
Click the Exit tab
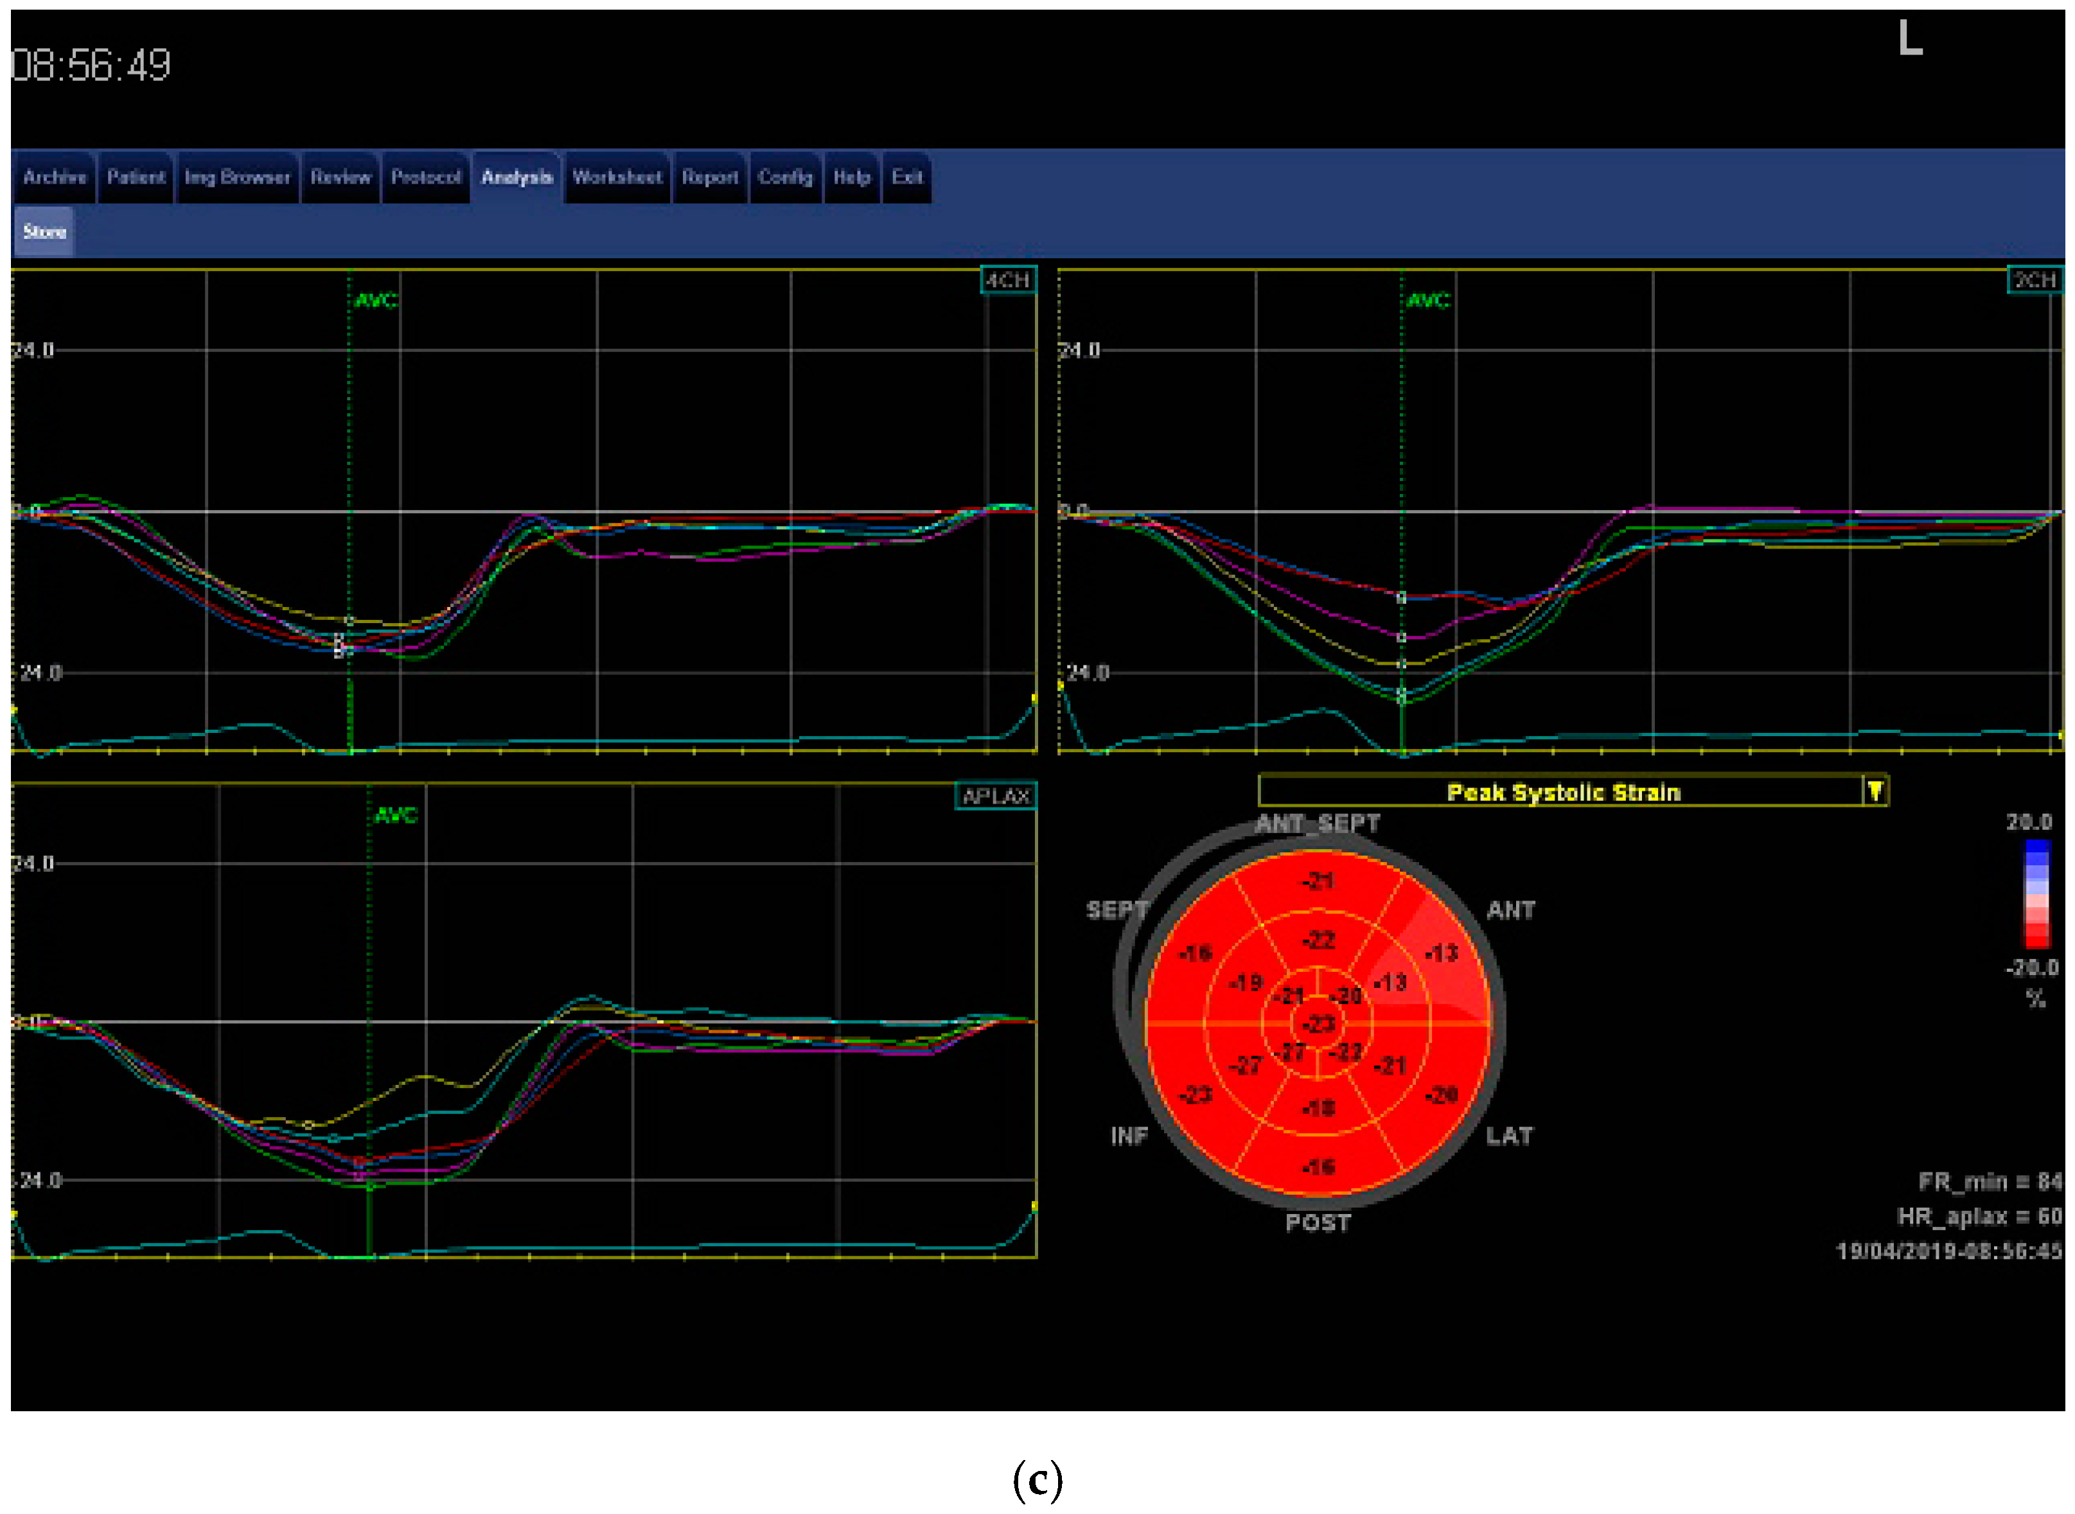[906, 177]
